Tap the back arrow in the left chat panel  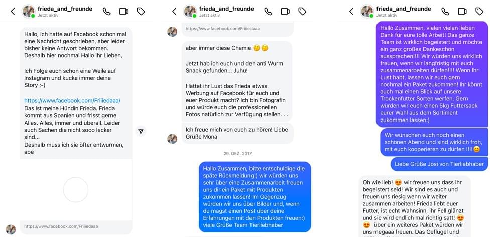click(x=13, y=12)
